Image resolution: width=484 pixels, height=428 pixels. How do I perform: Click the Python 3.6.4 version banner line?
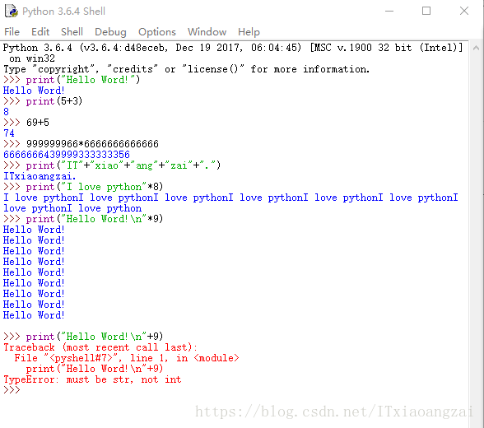tap(233, 48)
